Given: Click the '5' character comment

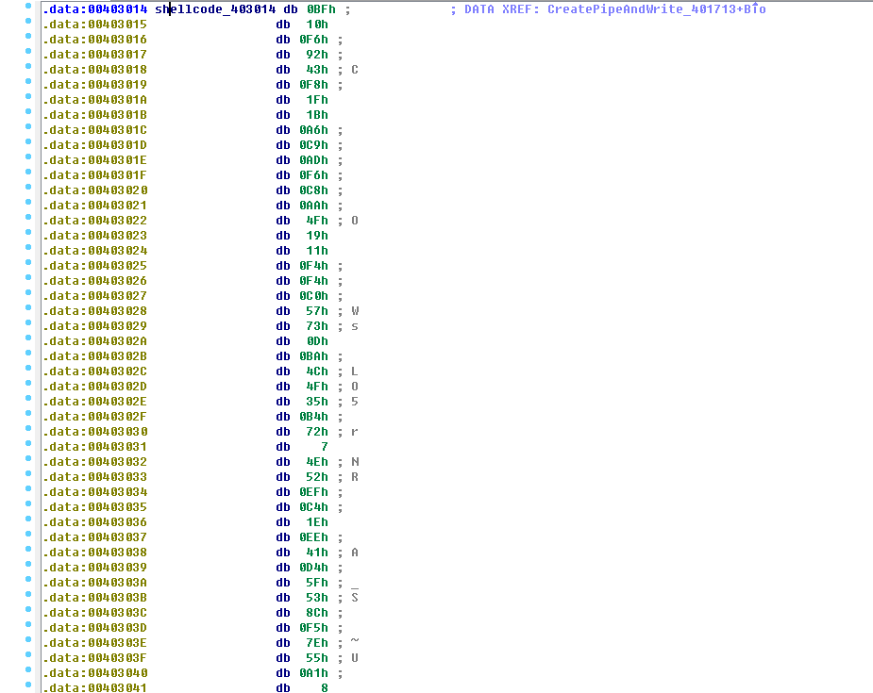Looking at the screenshot, I should pos(355,402).
